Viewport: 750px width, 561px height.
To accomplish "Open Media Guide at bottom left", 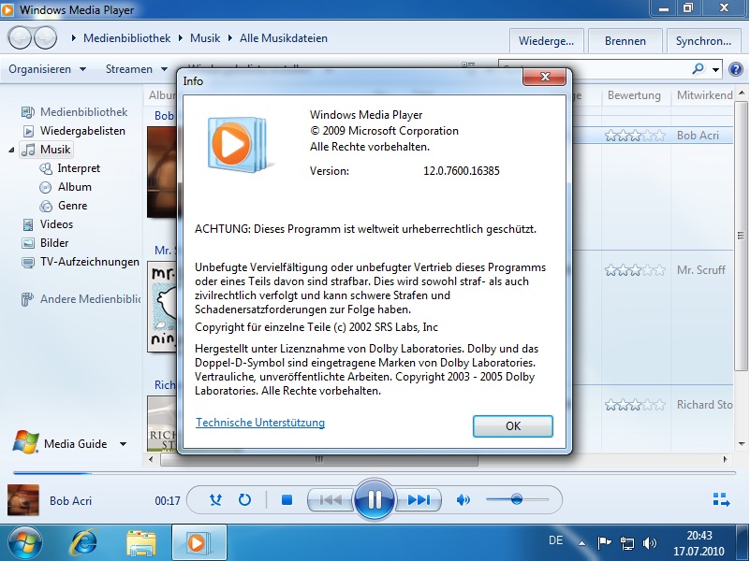I will [x=75, y=444].
